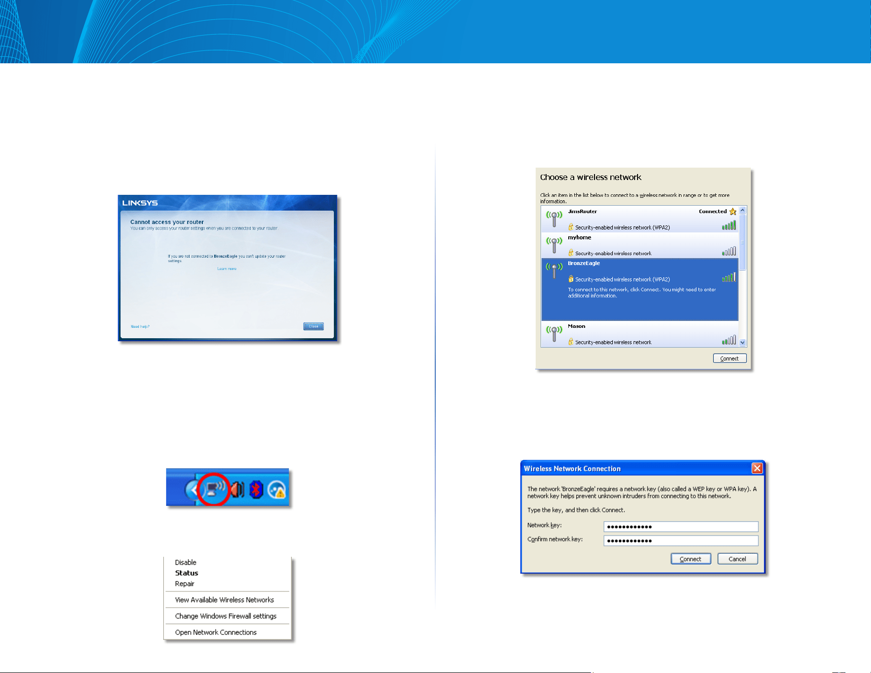Select the JimsRouter network antenna icon
This screenshot has width=871, height=673.
tap(554, 219)
